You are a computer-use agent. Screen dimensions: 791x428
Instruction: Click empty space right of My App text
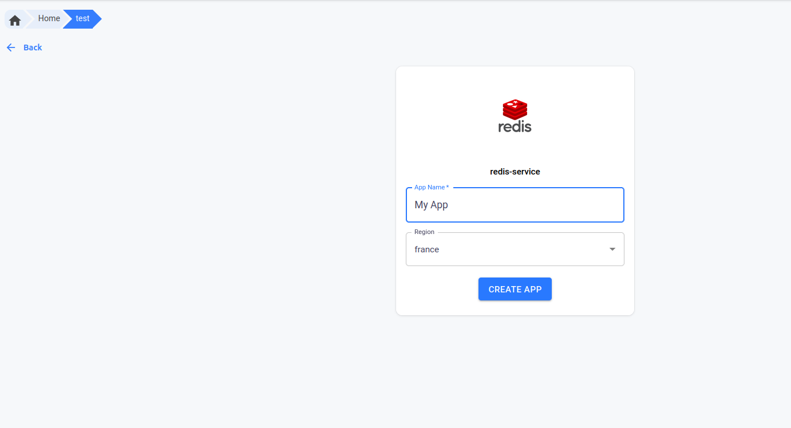pyautogui.click(x=544, y=205)
